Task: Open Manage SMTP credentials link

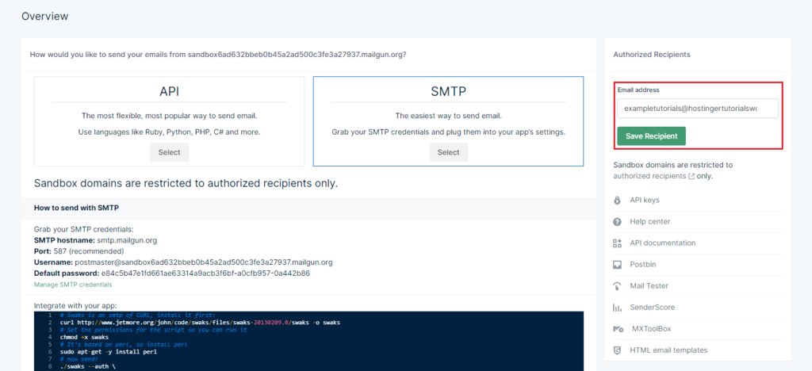Action: pos(73,285)
